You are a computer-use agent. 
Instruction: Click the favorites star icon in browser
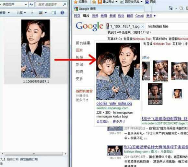point(76,2)
